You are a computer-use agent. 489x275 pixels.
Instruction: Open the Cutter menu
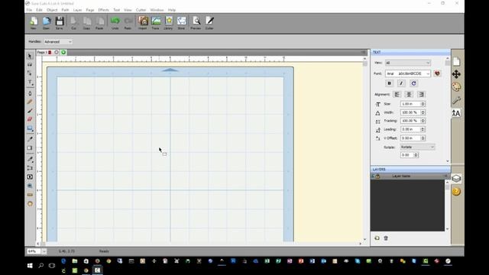coord(141,10)
